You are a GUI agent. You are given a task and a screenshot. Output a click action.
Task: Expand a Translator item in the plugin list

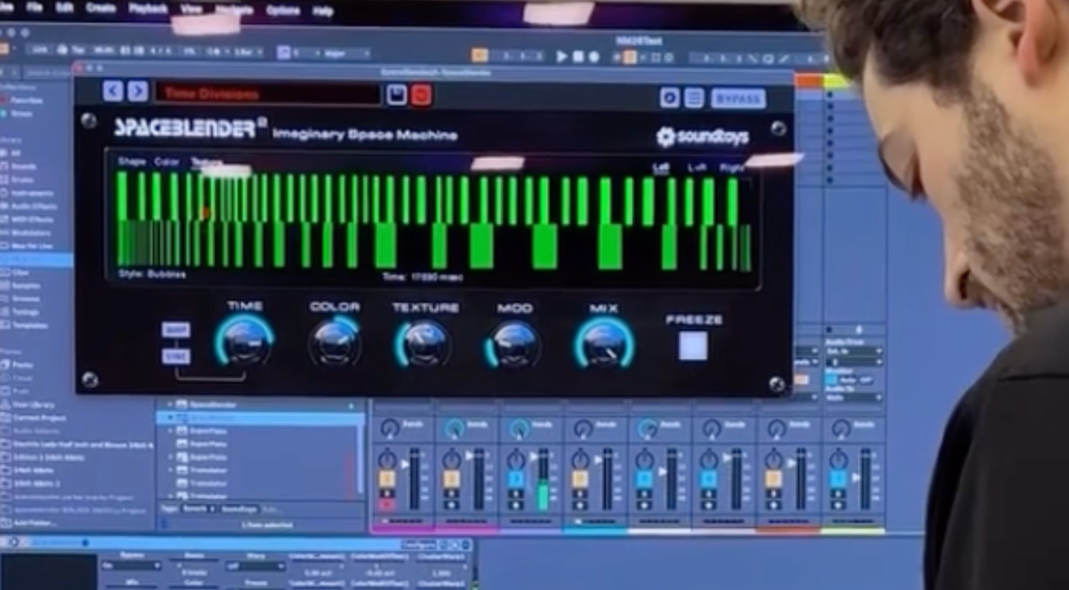click(170, 470)
